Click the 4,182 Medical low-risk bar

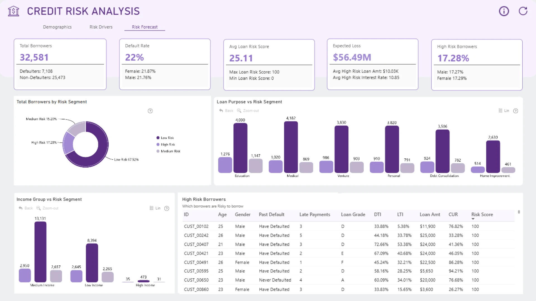pos(291,147)
